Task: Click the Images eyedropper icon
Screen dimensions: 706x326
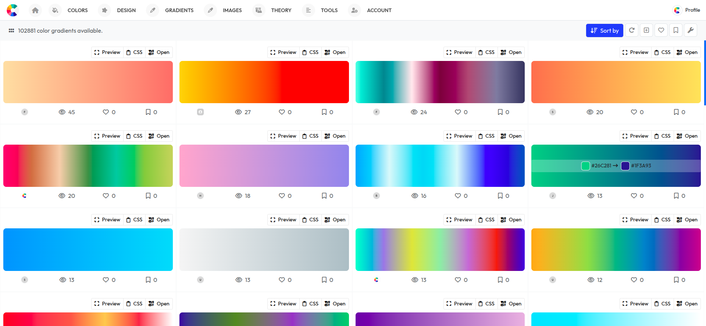Action: point(210,10)
